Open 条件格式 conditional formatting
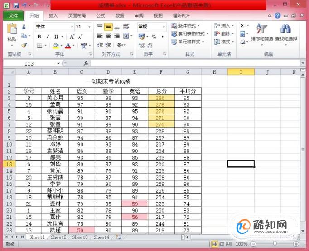 [185, 26]
